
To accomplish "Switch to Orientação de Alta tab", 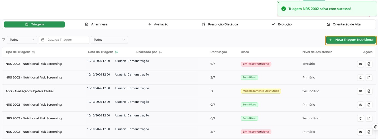I will 343,24.
